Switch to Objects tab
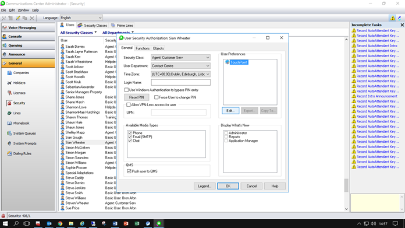This screenshot has width=405, height=228. [158, 48]
